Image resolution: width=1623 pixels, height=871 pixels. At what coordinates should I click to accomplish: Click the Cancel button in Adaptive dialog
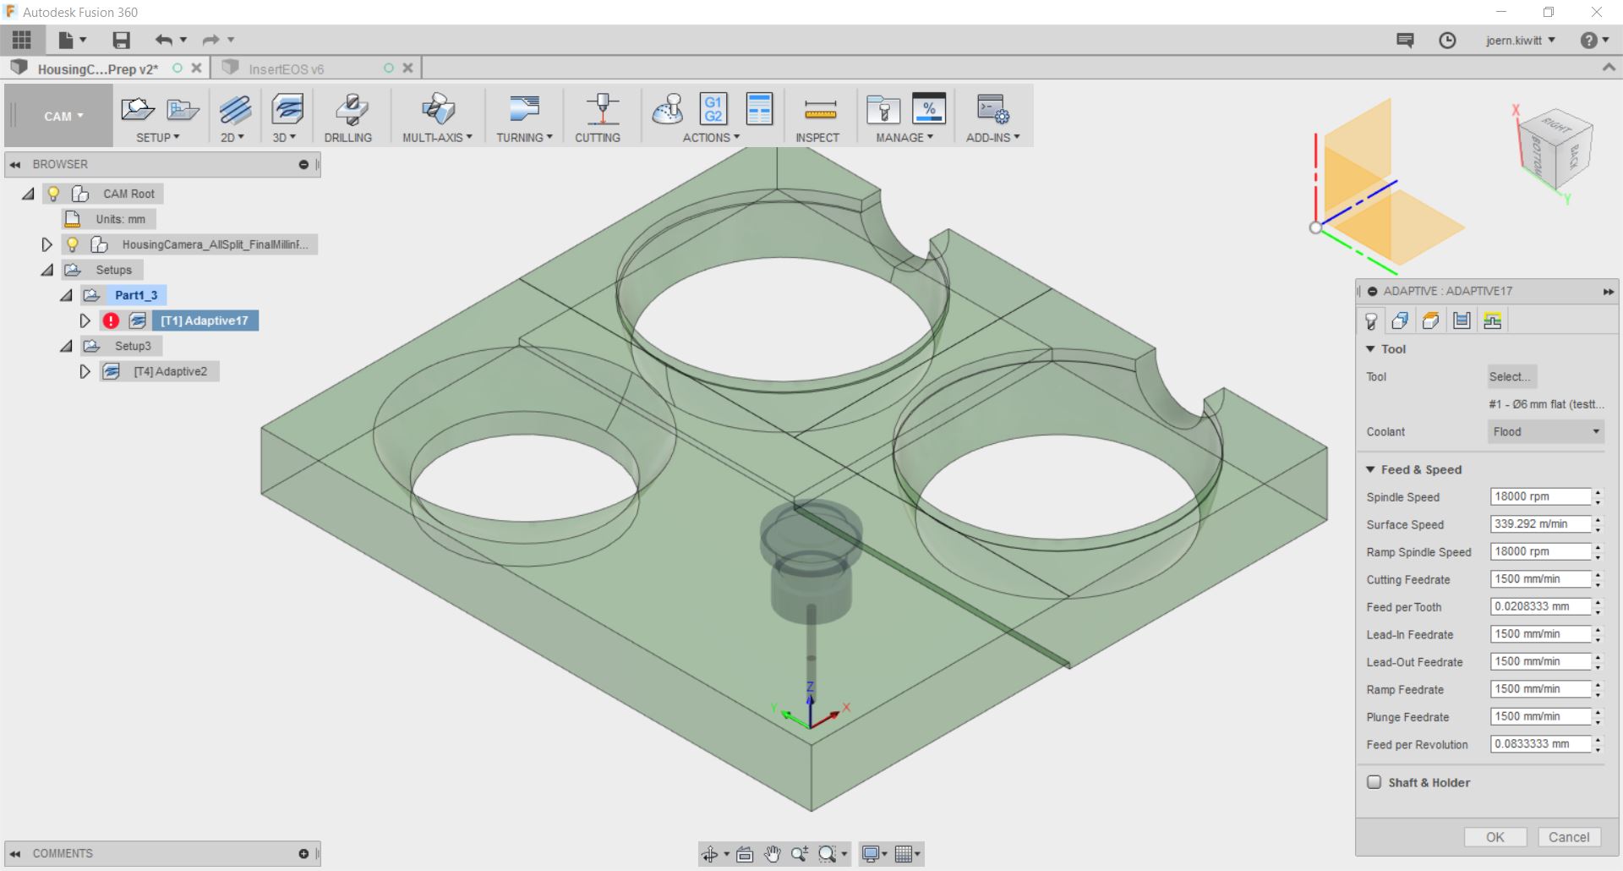click(1569, 837)
